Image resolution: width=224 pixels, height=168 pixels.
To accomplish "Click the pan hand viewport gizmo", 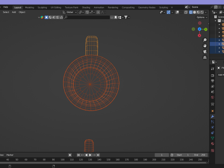I will (205, 46).
